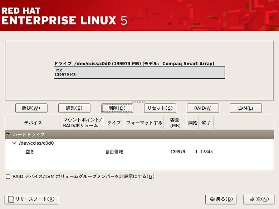Click the 容量 (MB) column header
279x209 pixels.
(175, 123)
